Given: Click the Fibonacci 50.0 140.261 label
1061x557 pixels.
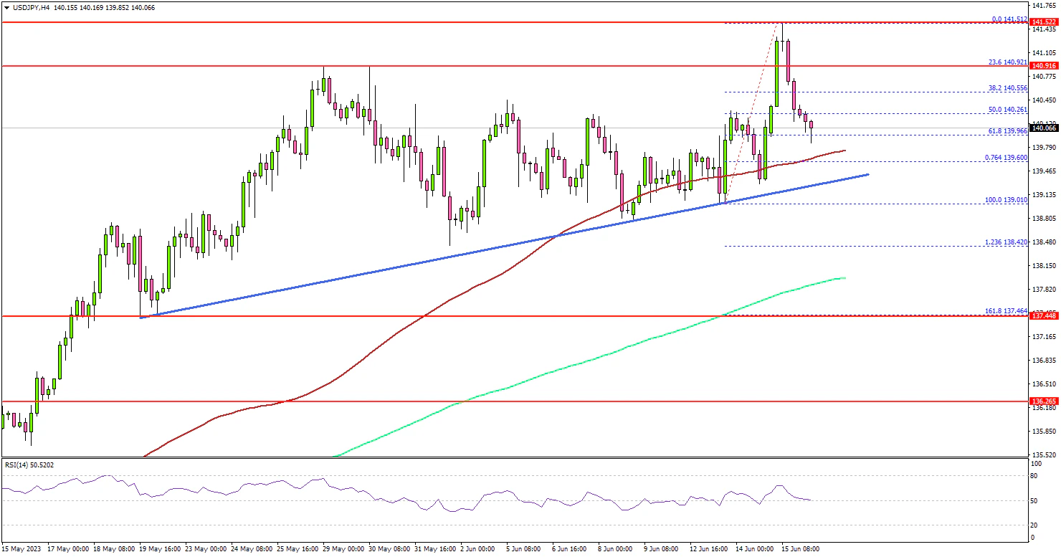Looking at the screenshot, I should click(x=1009, y=110).
